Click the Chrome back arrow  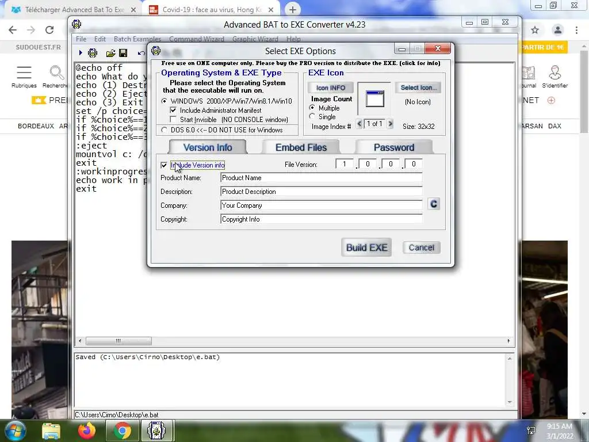pos(13,30)
